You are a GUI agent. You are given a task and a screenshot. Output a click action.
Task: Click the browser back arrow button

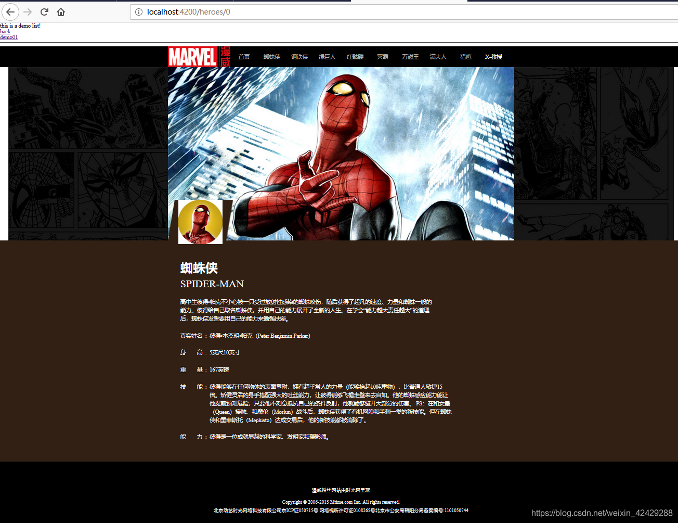[10, 12]
